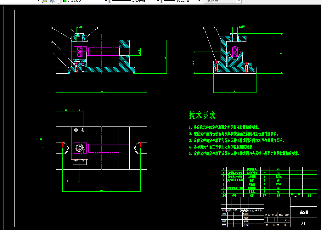The image size is (321, 230).
Task: Select technical requirement line 5 text
Action: [244, 154]
